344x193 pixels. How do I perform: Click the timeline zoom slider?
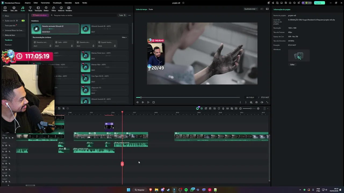pos(249,108)
